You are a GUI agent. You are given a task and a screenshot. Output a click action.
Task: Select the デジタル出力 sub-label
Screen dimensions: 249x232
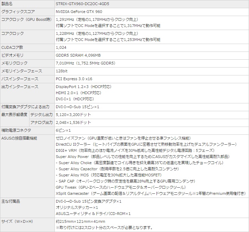[x=42, y=115]
